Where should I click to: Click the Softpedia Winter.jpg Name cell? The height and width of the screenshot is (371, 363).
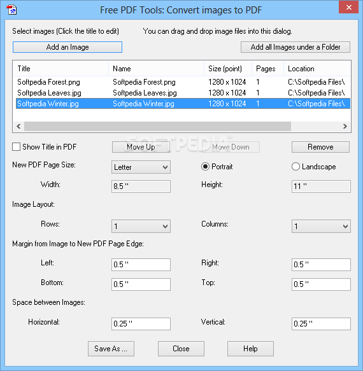[x=143, y=104]
